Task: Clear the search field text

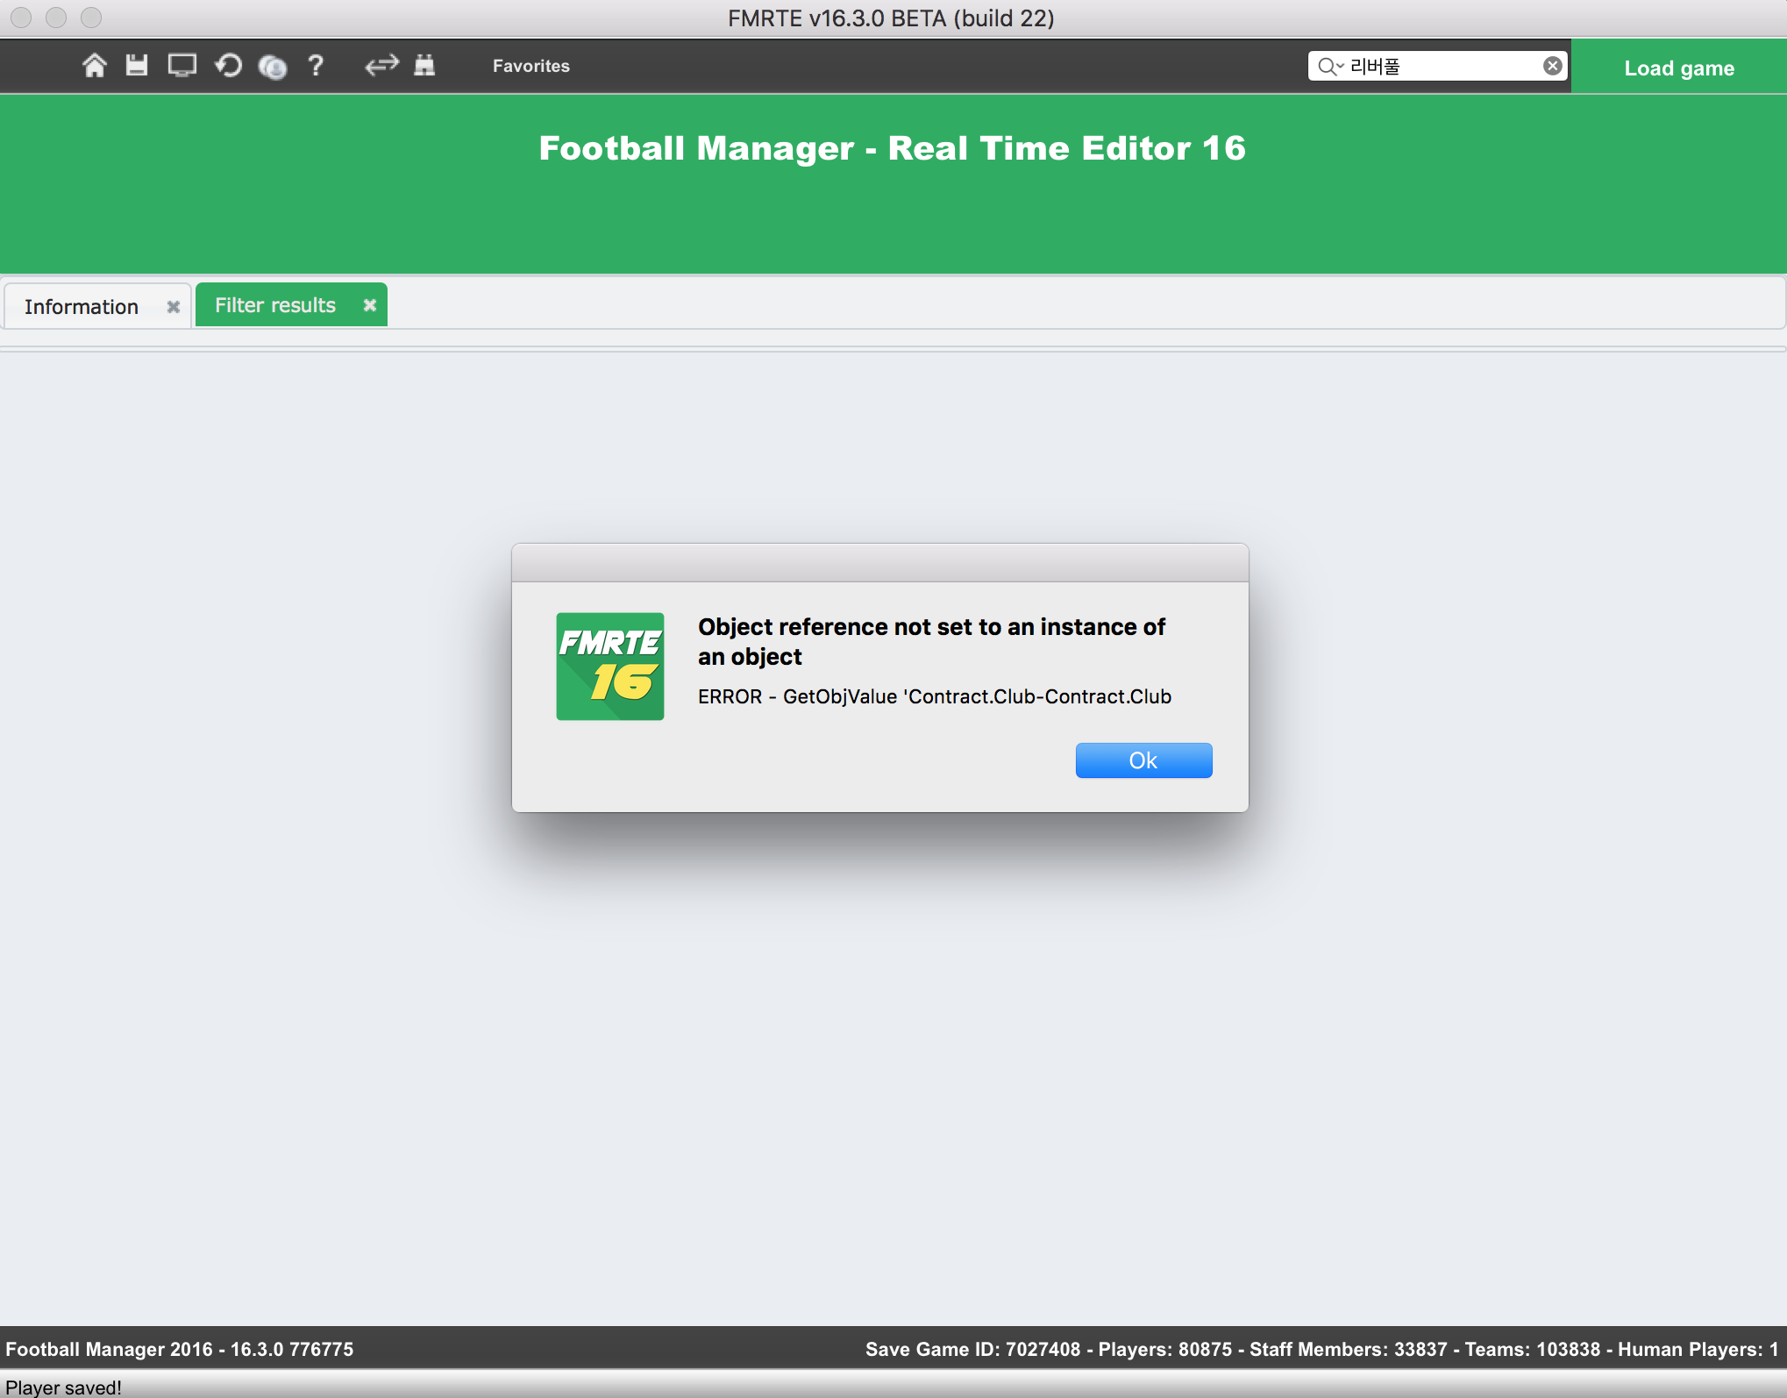Action: pyautogui.click(x=1552, y=66)
